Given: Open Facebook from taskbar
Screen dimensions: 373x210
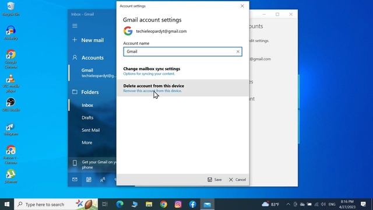Looking at the screenshot, I should [193, 204].
